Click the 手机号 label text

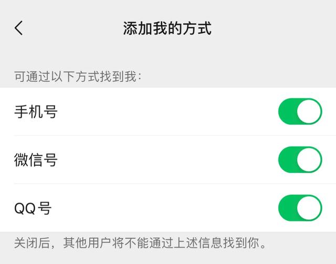click(x=36, y=111)
